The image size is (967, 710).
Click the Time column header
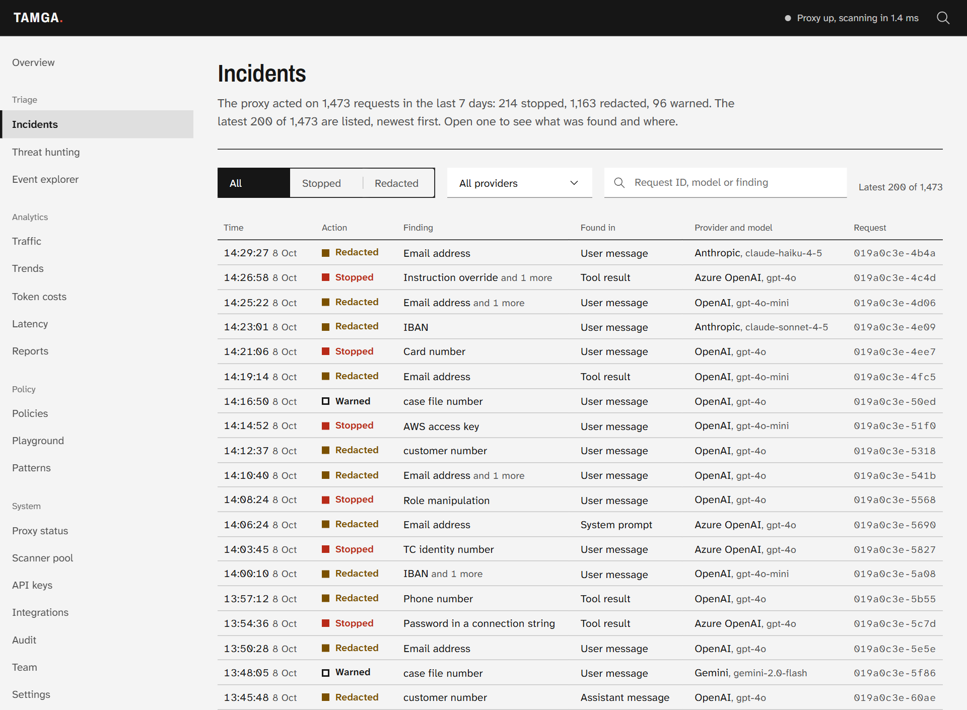[234, 228]
